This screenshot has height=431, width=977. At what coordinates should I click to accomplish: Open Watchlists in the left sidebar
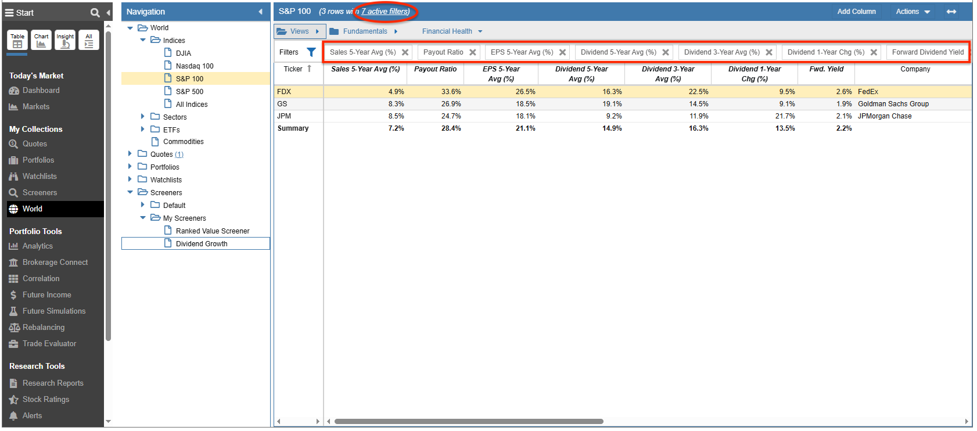coord(39,177)
